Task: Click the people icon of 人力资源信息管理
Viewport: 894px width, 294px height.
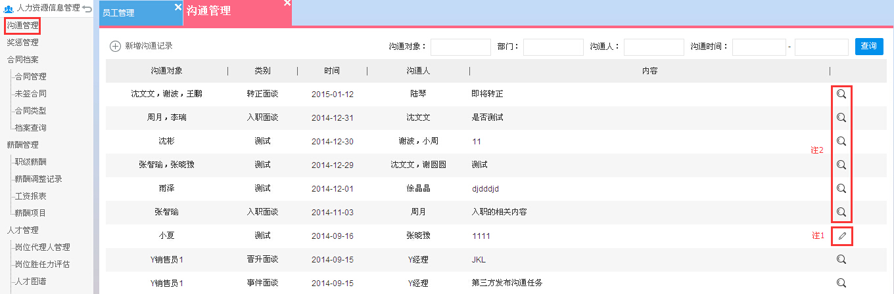Action: [9, 9]
